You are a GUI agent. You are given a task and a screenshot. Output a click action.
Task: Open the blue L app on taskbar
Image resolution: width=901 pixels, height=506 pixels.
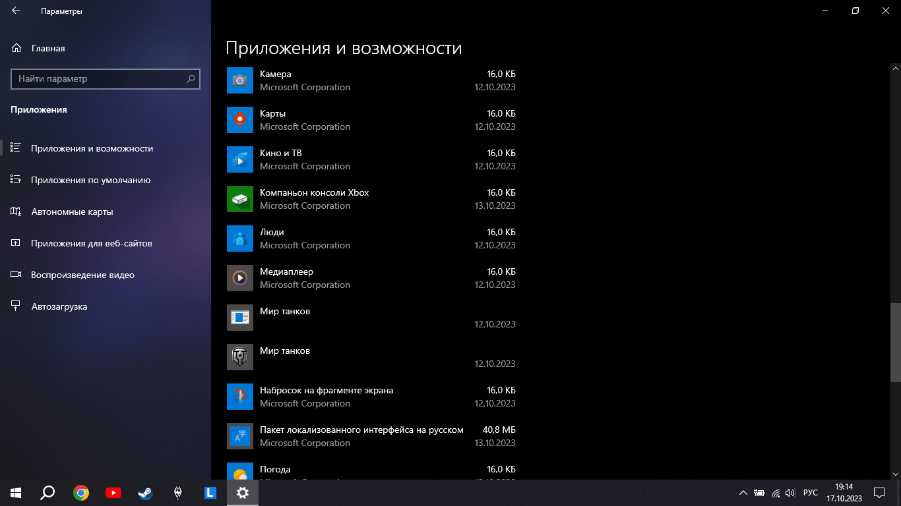pyautogui.click(x=210, y=492)
